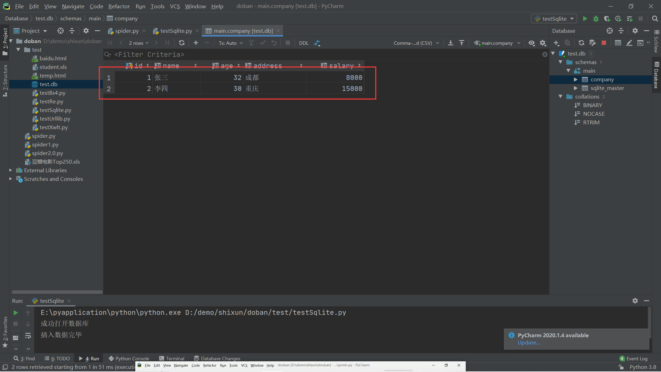Add a new row to table
The height and width of the screenshot is (372, 661).
point(196,43)
